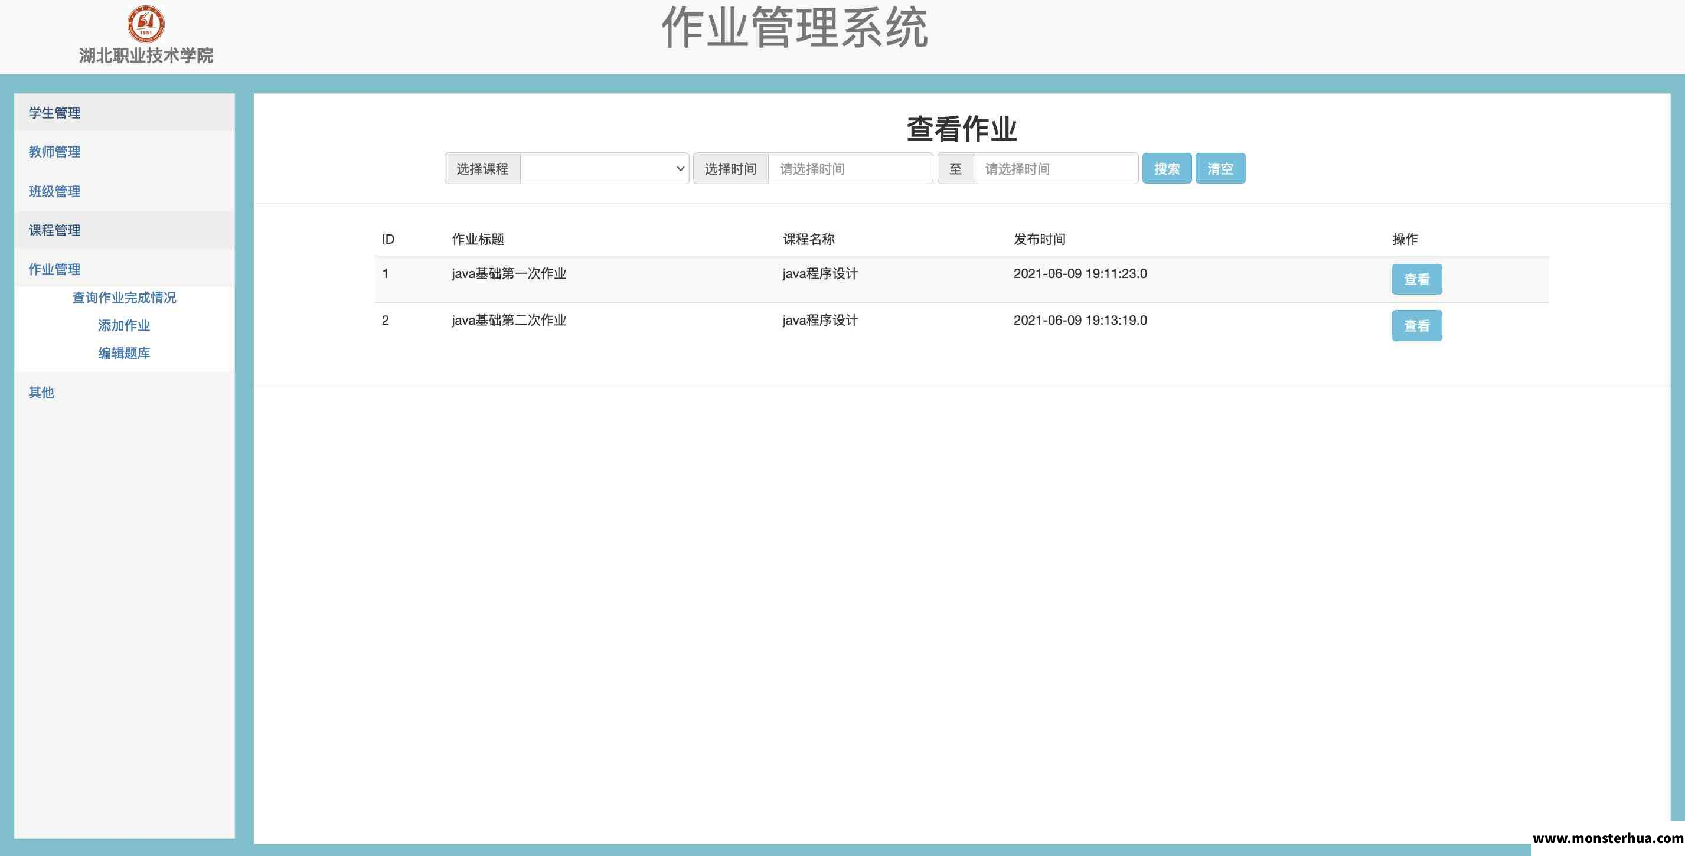
Task: Click the 选择课程 label
Action: point(482,169)
